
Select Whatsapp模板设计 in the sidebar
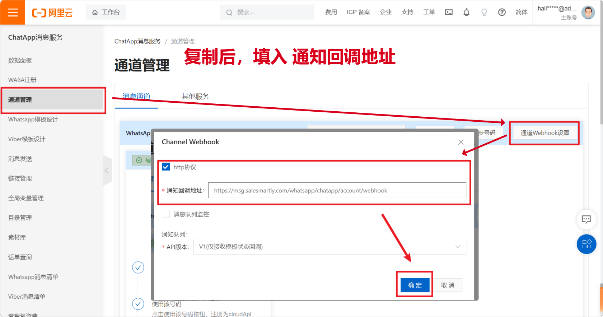tap(33, 120)
